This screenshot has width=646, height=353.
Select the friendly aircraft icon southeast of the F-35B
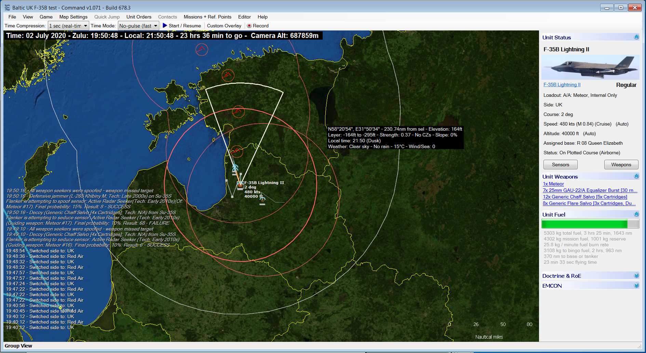(262, 200)
